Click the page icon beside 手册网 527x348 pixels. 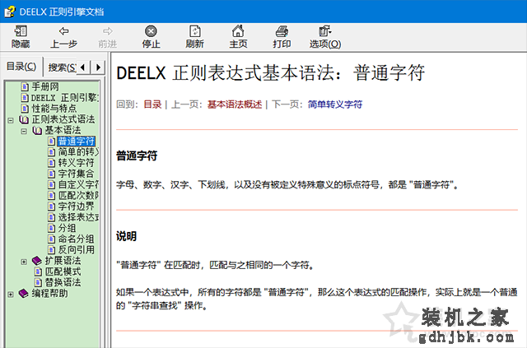[x=25, y=87]
